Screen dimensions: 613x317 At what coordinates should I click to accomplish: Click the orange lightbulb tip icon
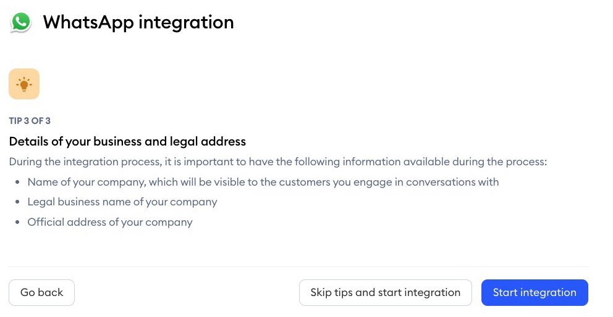click(24, 84)
